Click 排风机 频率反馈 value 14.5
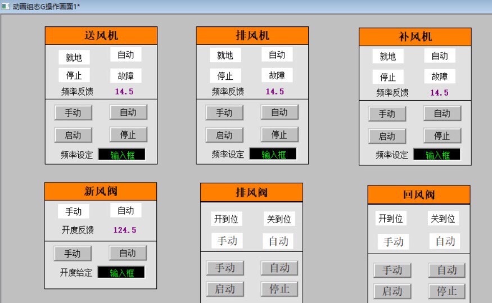Screen dimensions: 492x303 click(x=275, y=92)
